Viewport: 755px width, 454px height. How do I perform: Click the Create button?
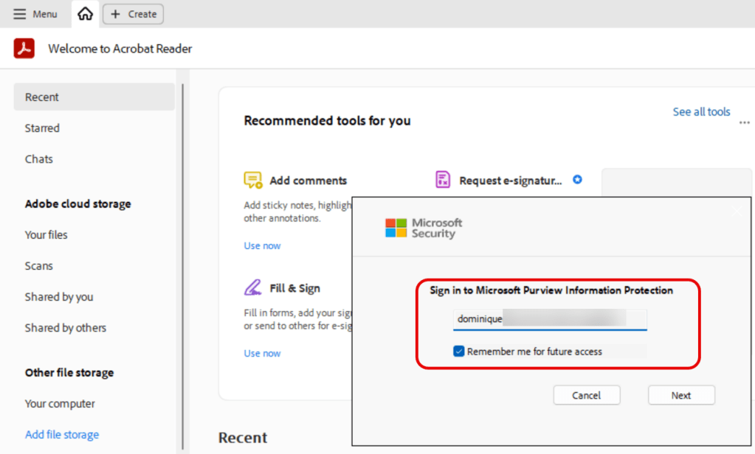[133, 14]
